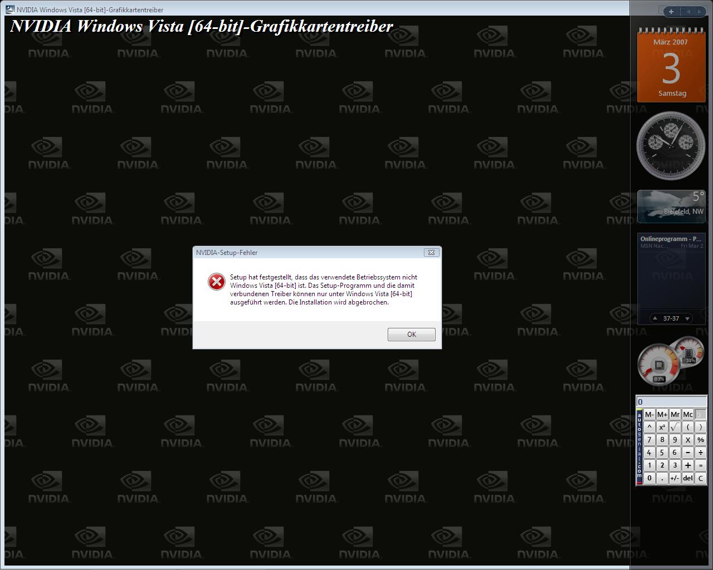Open the calendar gadget showing März 2007
Image resolution: width=713 pixels, height=570 pixels.
(671, 65)
